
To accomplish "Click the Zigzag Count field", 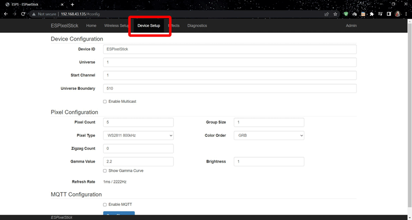I will tap(138, 148).
